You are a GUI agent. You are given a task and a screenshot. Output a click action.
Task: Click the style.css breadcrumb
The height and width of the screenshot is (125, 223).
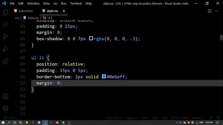coord(33,18)
